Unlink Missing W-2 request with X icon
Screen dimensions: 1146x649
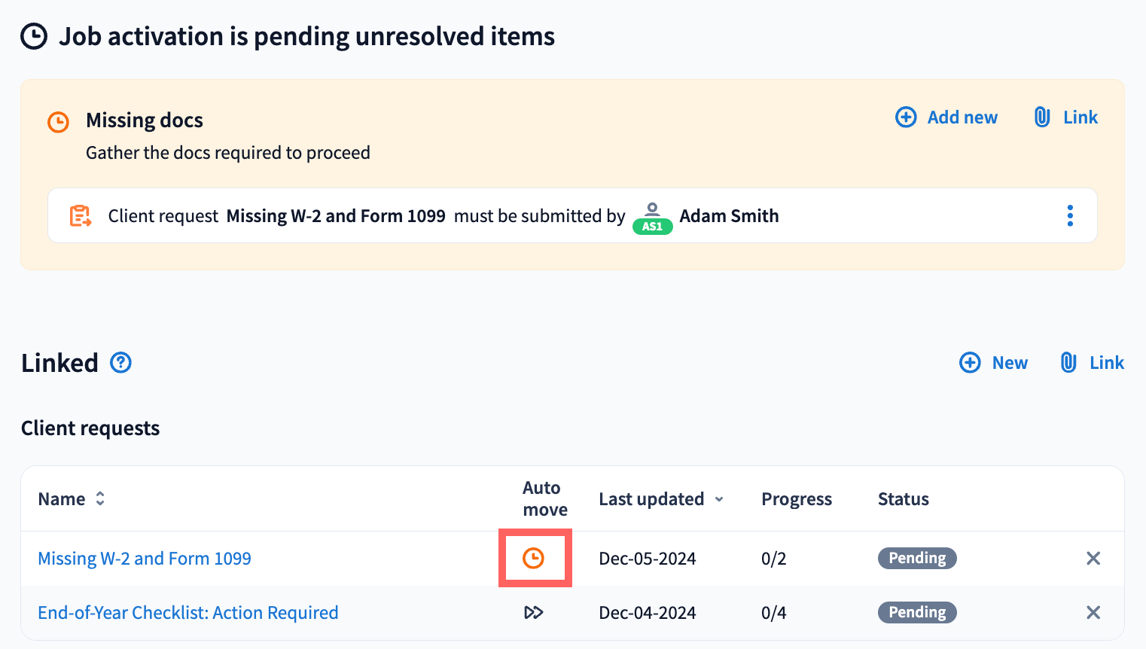click(x=1093, y=558)
